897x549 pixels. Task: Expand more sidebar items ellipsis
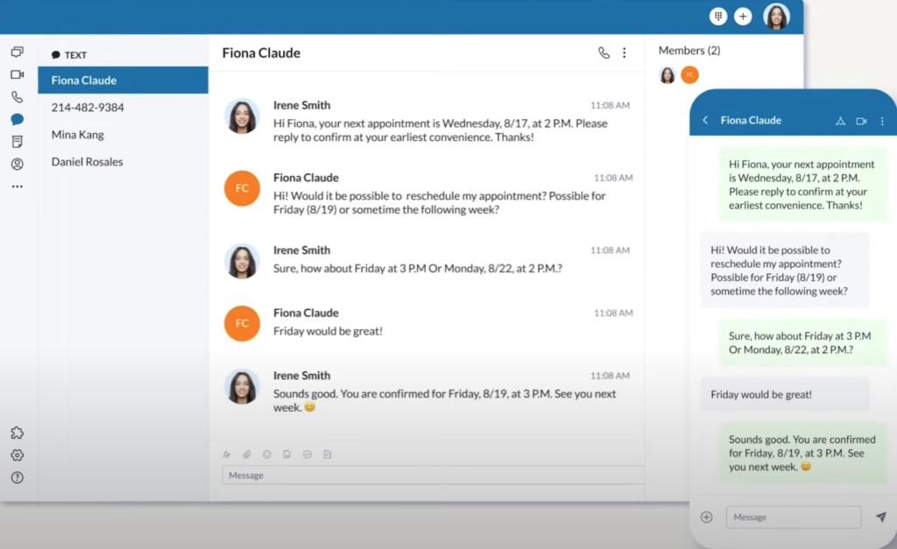[18, 187]
